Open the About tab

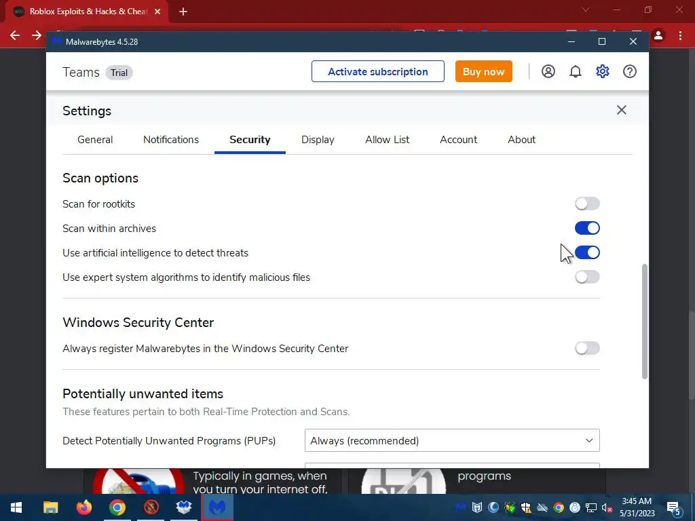[521, 140]
